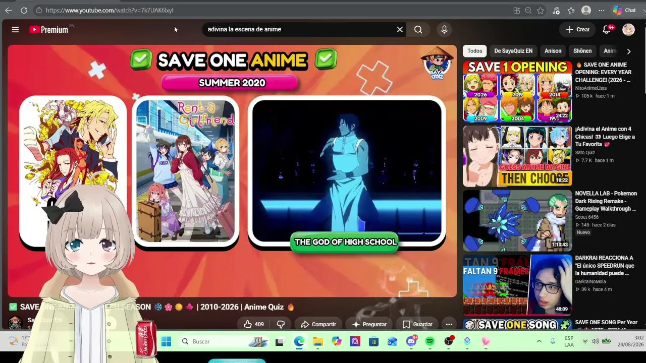The image size is (646, 363).
Task: Open the browser's three-dot settings menu
Action: [602, 10]
